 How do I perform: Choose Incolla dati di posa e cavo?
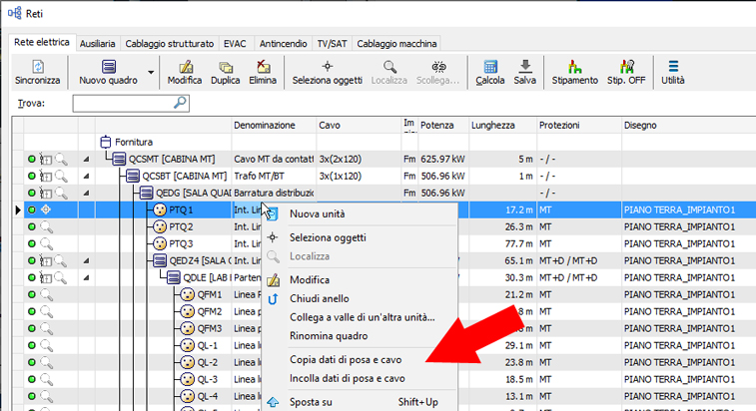click(x=360, y=379)
